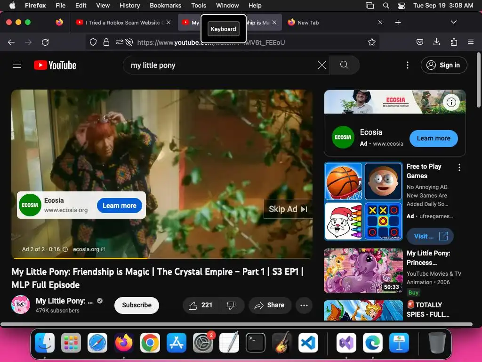Open the Tools menu
This screenshot has height=362, width=482.
199,5
